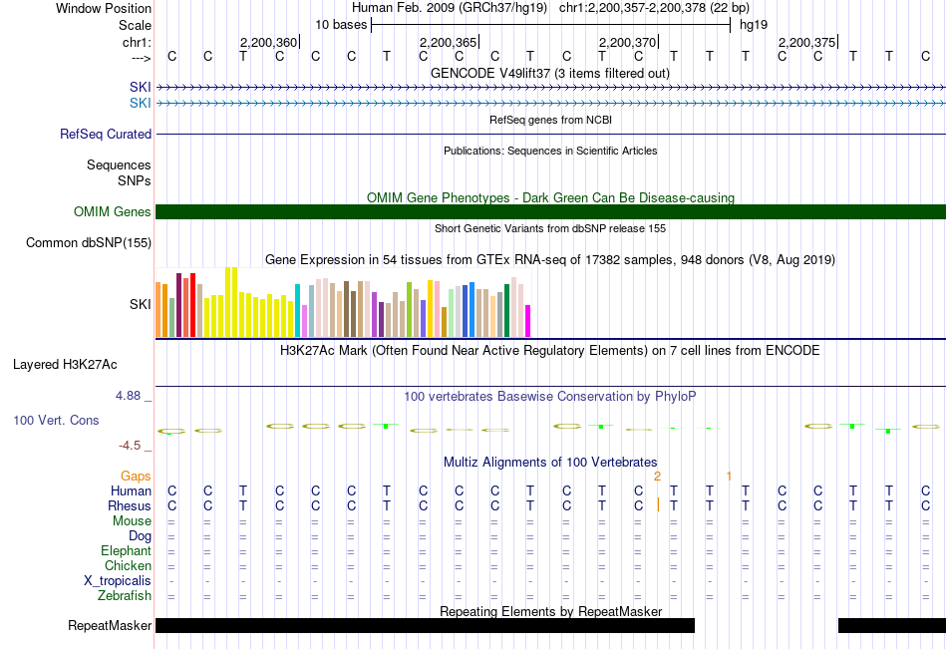Screen dimensions: 947x649
Task: Click the Window Position label
Action: [x=104, y=8]
